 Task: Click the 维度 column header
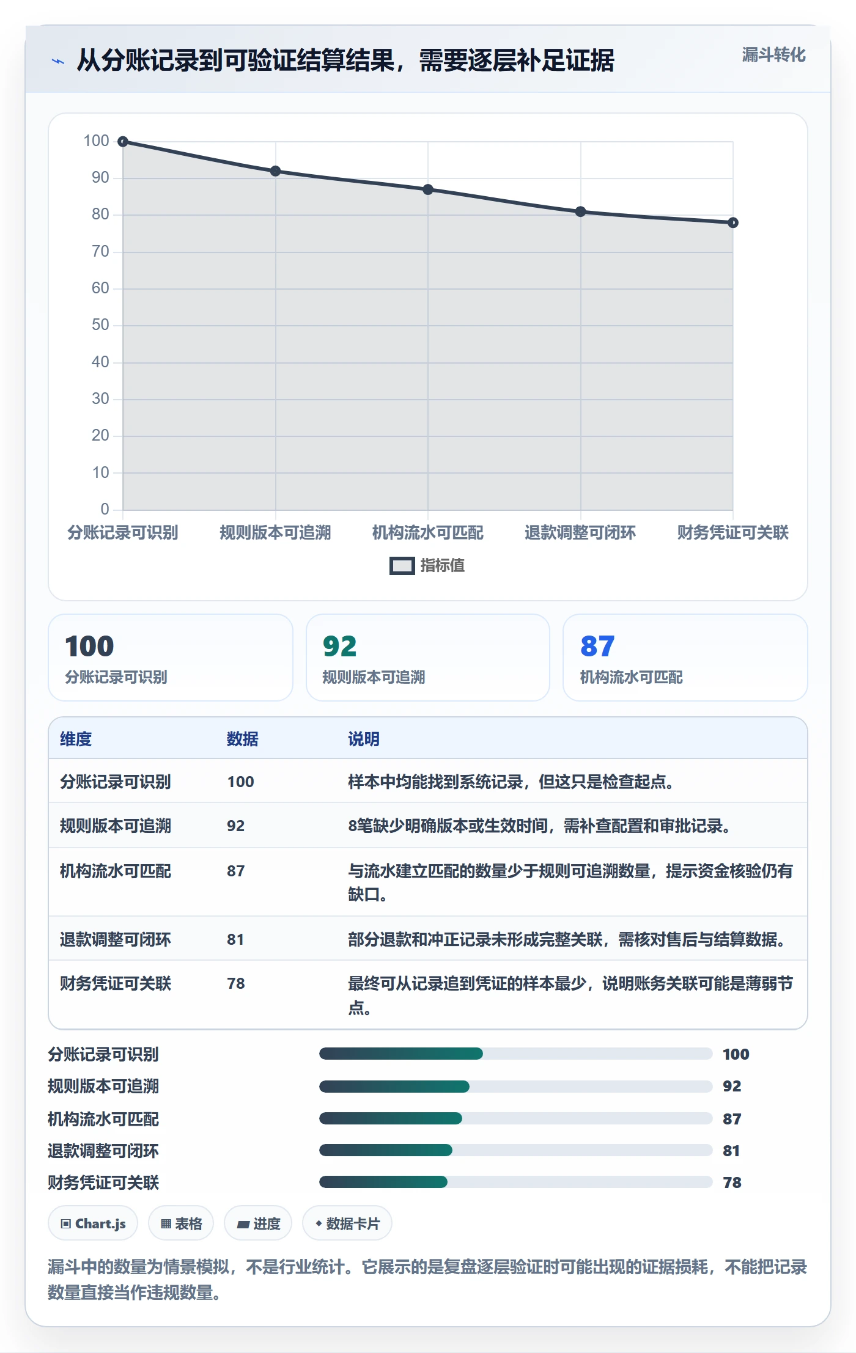click(76, 739)
